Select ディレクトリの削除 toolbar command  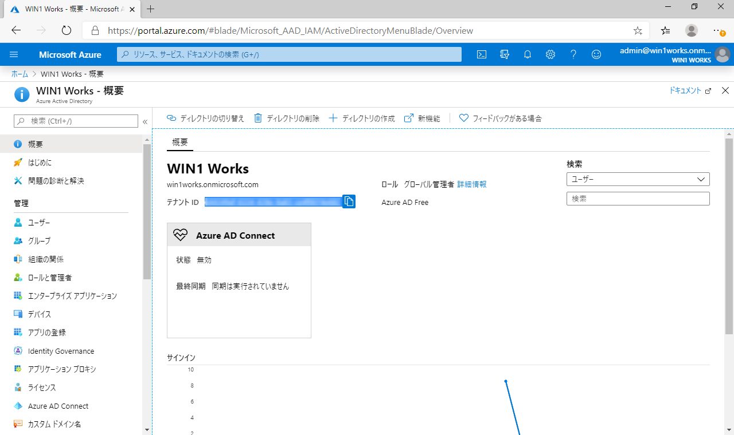[x=287, y=118]
